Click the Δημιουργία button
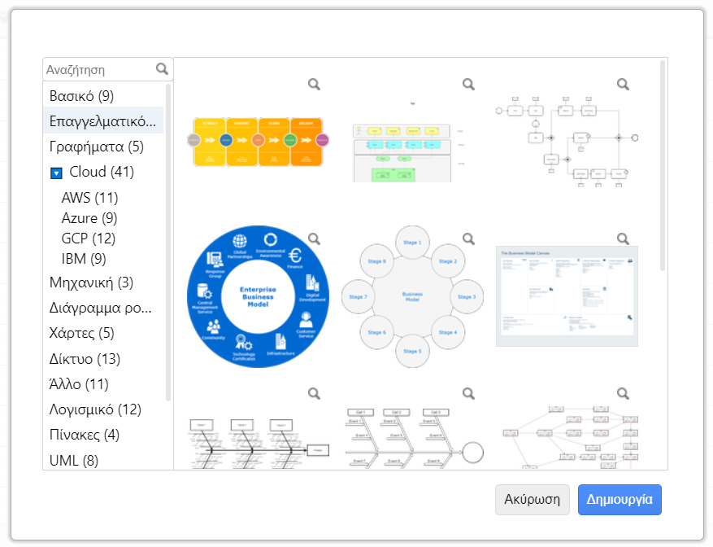Image resolution: width=713 pixels, height=547 pixels. [620, 500]
